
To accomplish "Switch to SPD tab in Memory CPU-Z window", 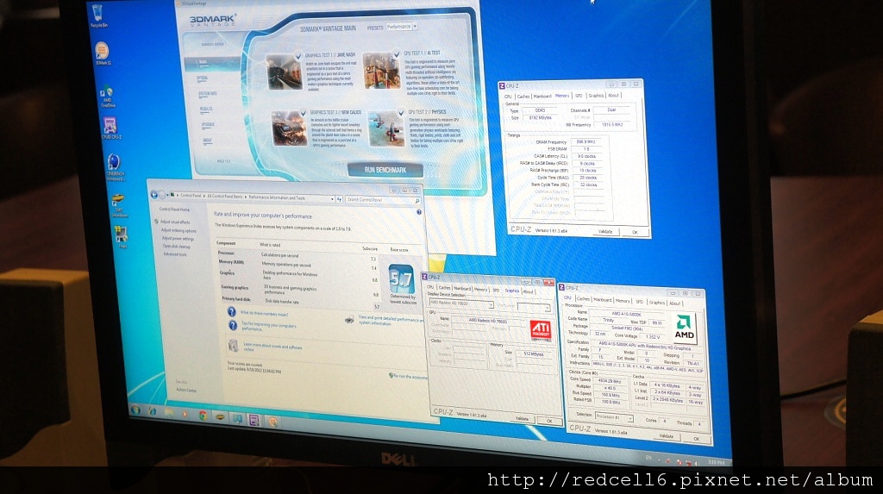I will tap(579, 96).
